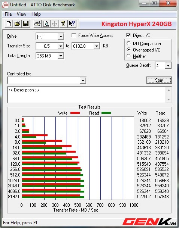Click the New file toolbar icon

9,24
